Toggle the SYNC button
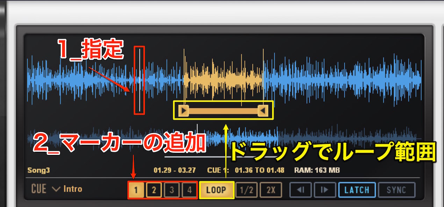The width and height of the screenshot is (444, 207). [396, 190]
